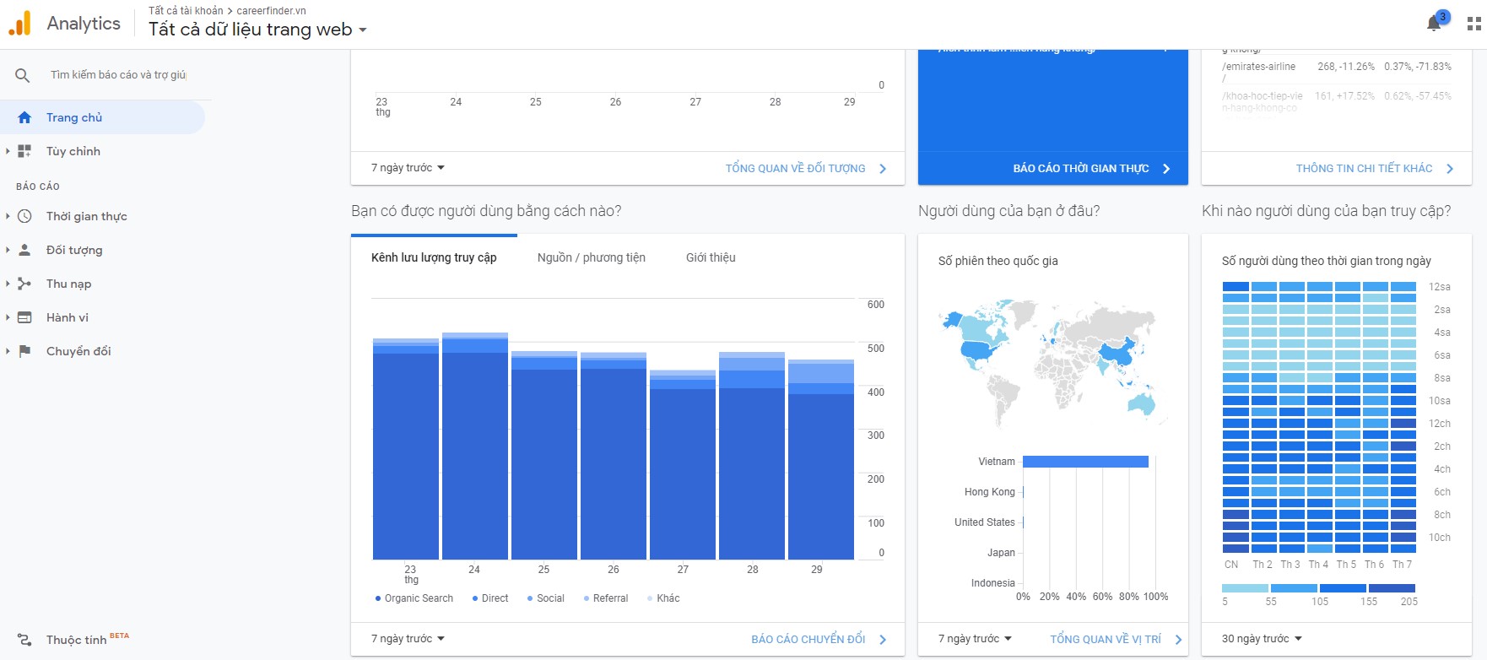Open traffic channel card 7 ngày trước dropdown
The width and height of the screenshot is (1487, 660).
[408, 639]
